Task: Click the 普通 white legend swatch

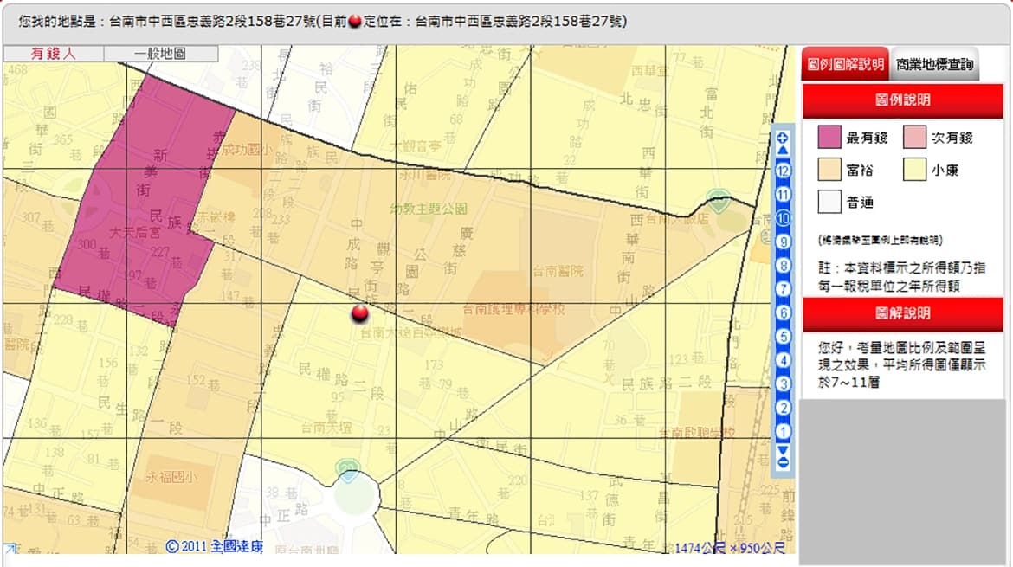Action: (829, 203)
